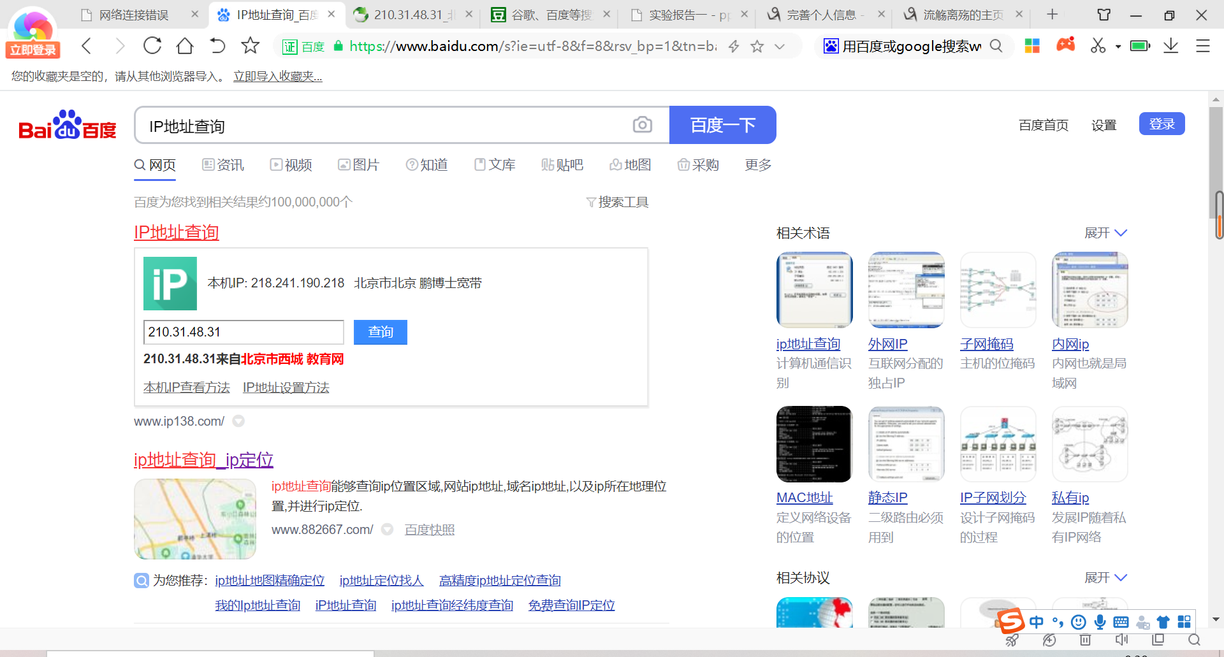The width and height of the screenshot is (1224, 657).
Task: Select the 文库 search category
Action: click(x=495, y=165)
